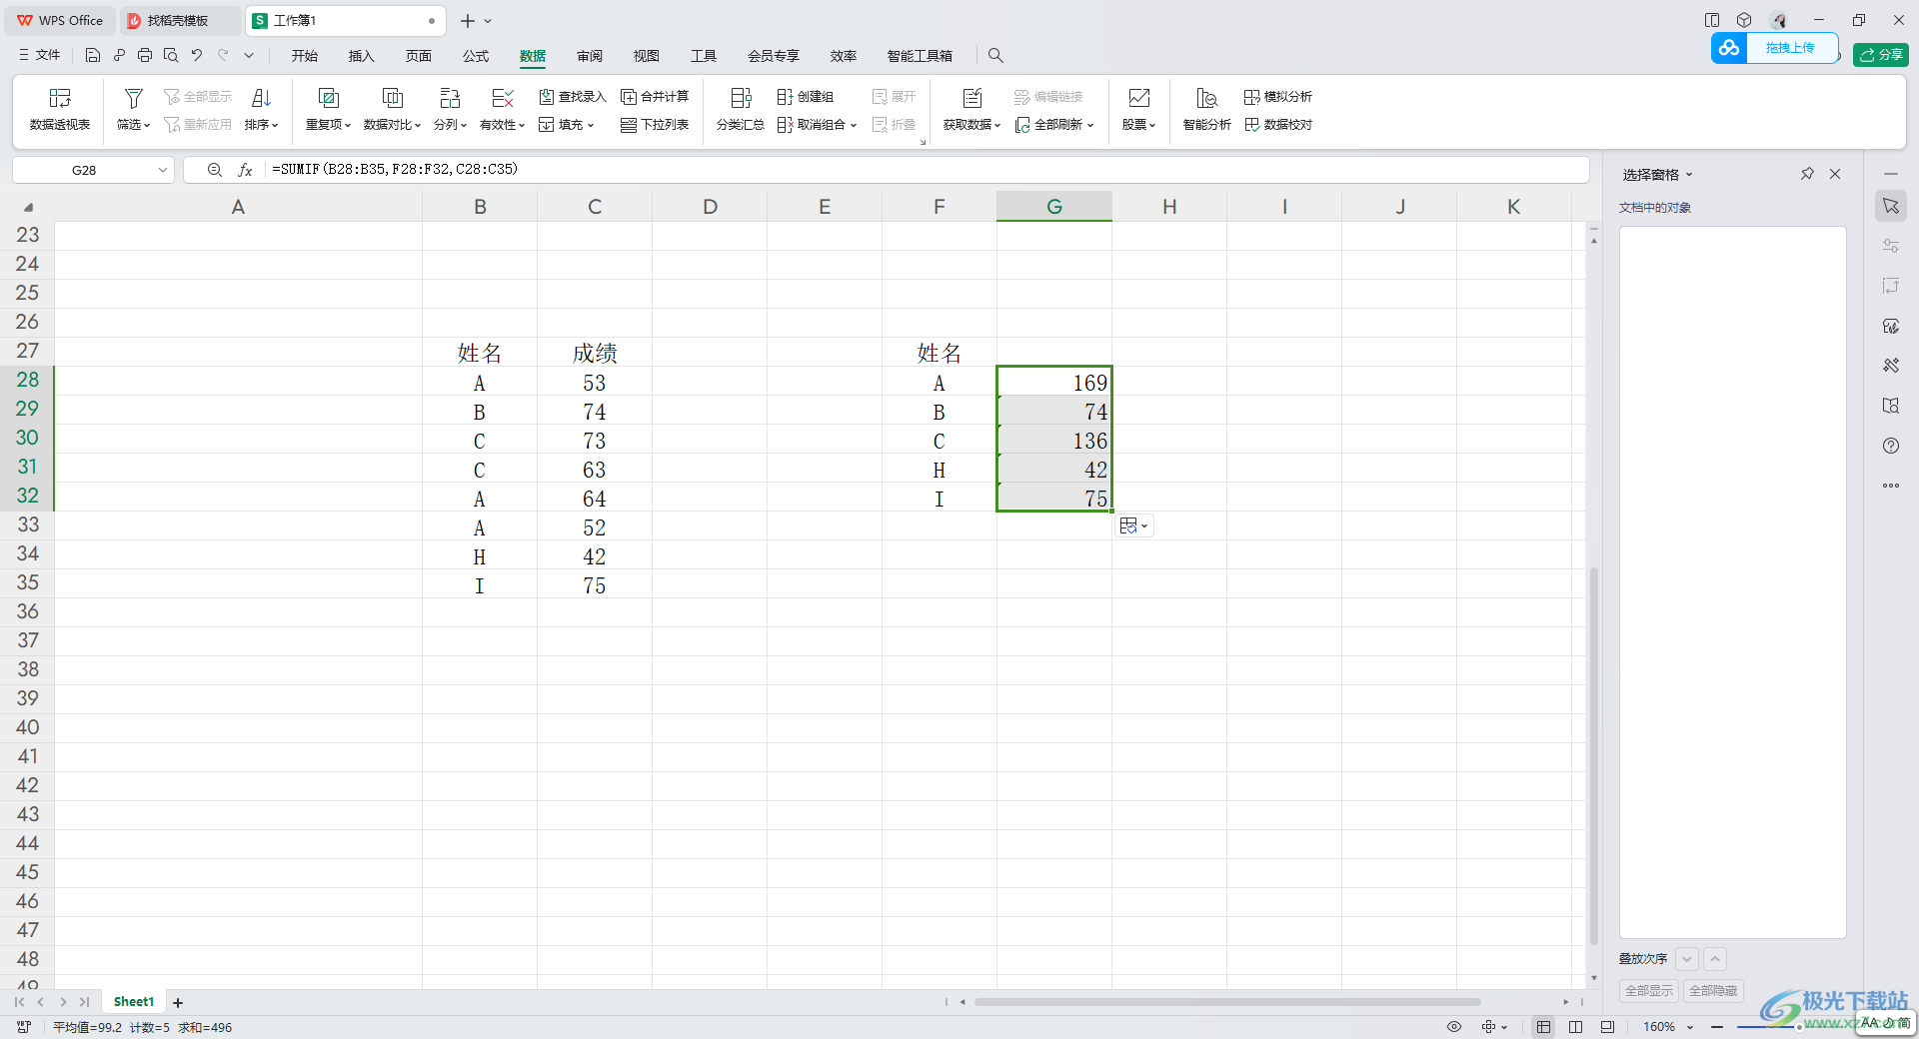Click the Validity (有效性) icon
1919x1039 pixels.
tap(502, 98)
